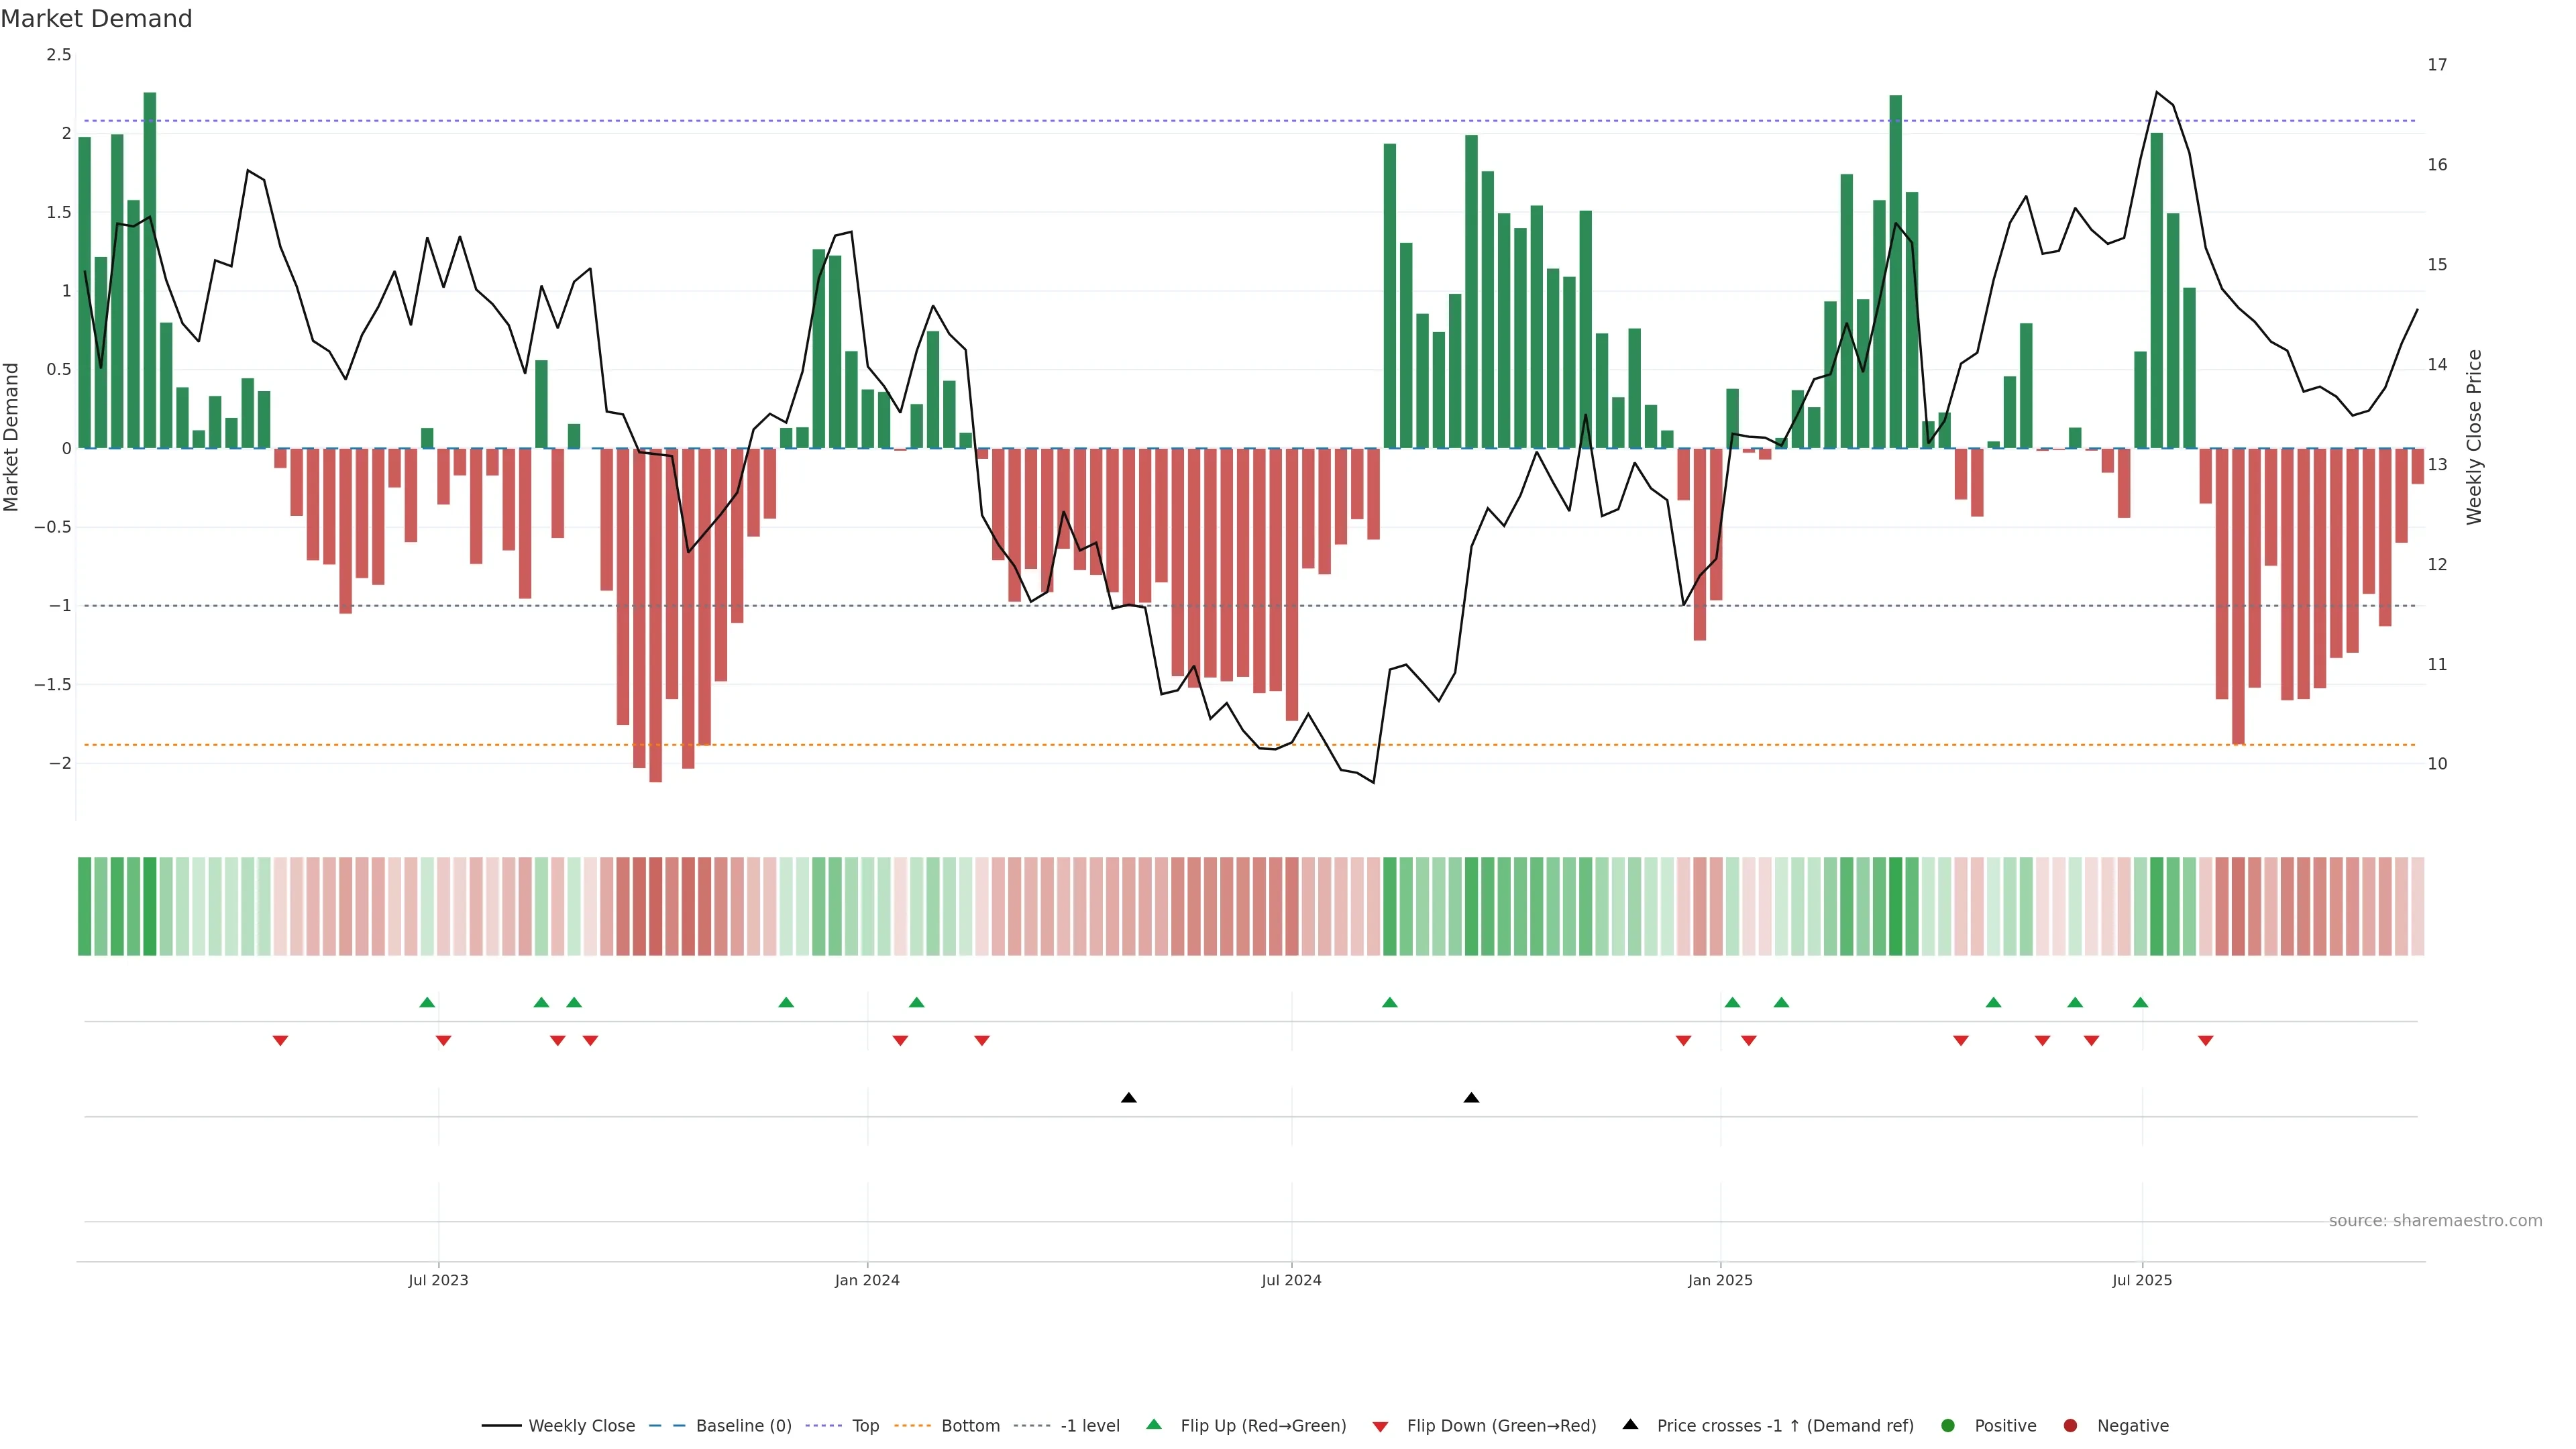Image resolution: width=2576 pixels, height=1449 pixels.
Task: Click the Market Demand chart title
Action: click(x=96, y=19)
